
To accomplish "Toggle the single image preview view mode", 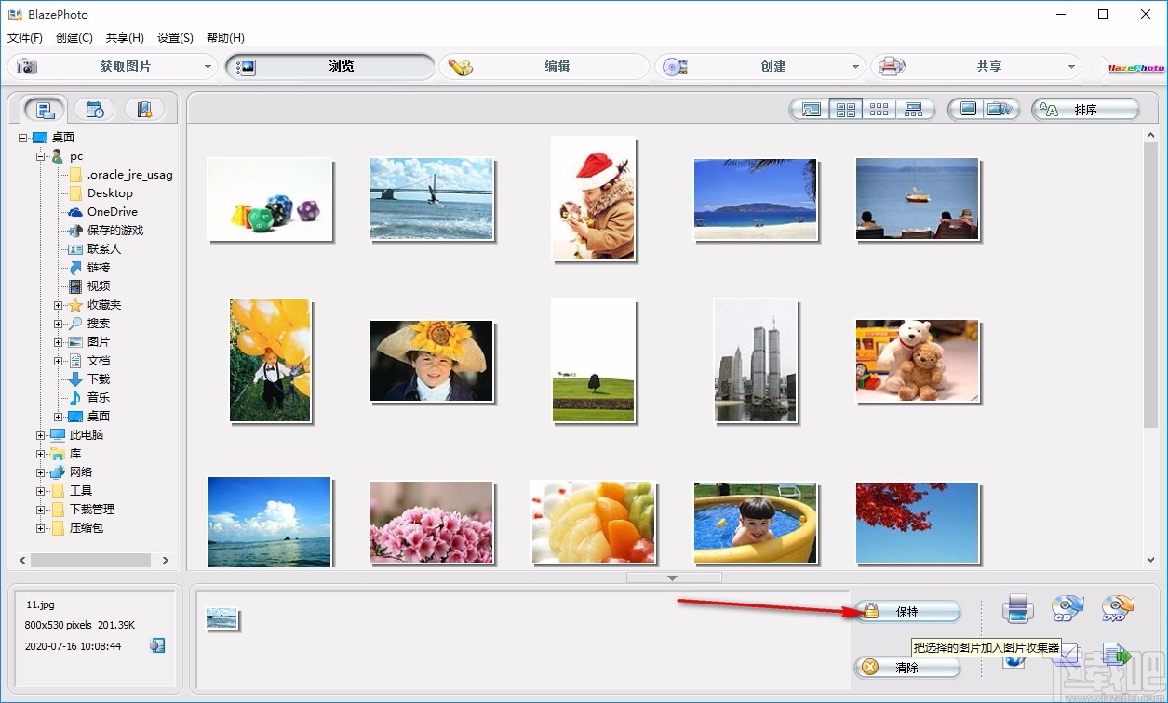I will click(811, 110).
